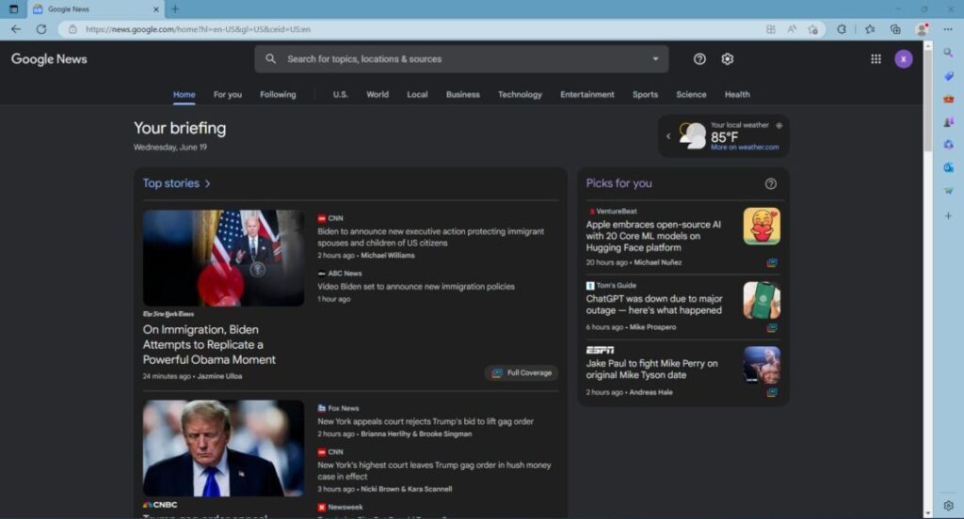This screenshot has height=519, width=964.
Task: Switch to Following tab
Action: coord(278,95)
